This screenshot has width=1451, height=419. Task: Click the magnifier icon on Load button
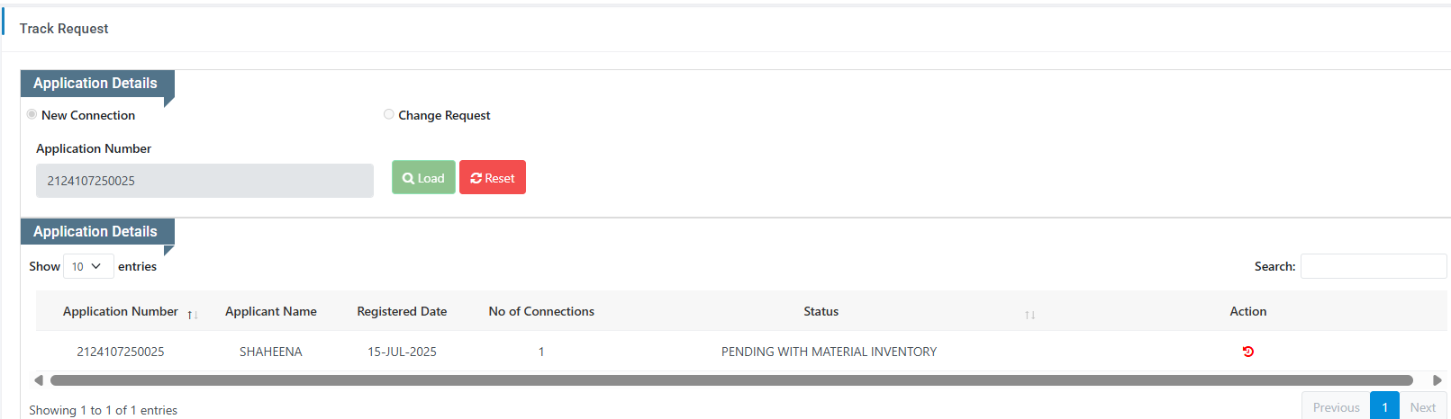408,178
